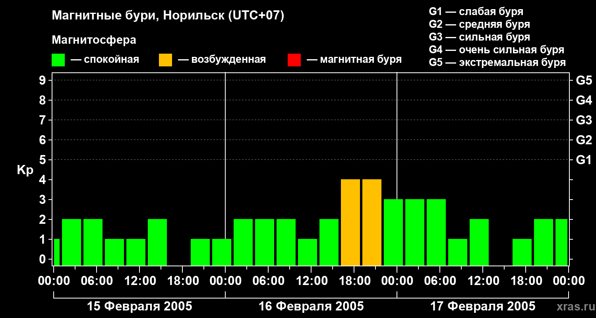The height and width of the screenshot is (318, 596).
Task: Click 'G3 — сильная буря' legend line
Action: 479,37
